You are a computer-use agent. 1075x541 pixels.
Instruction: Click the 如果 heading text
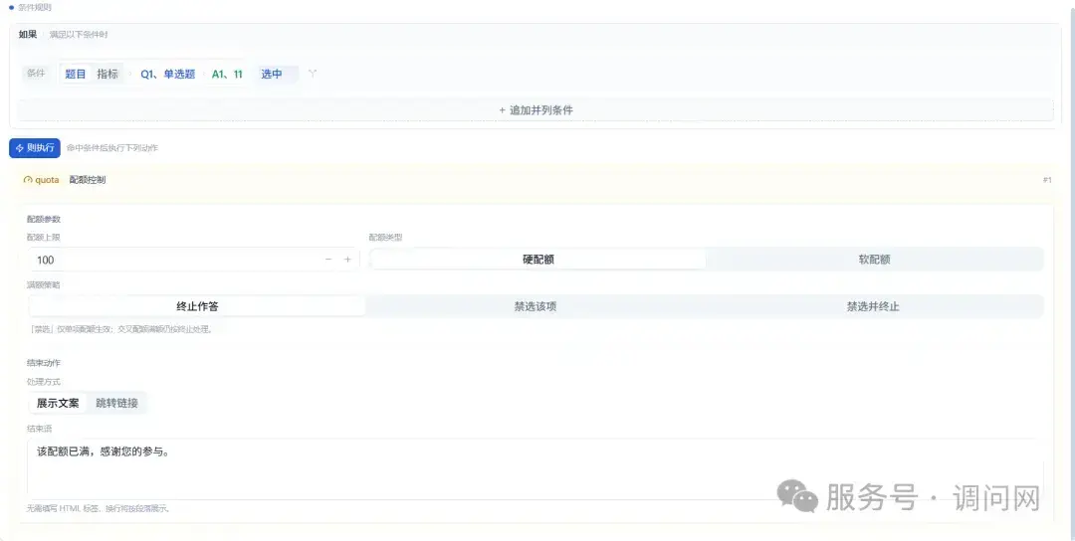coord(28,34)
